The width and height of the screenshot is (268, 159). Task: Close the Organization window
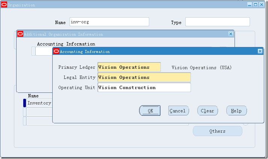coord(262,5)
